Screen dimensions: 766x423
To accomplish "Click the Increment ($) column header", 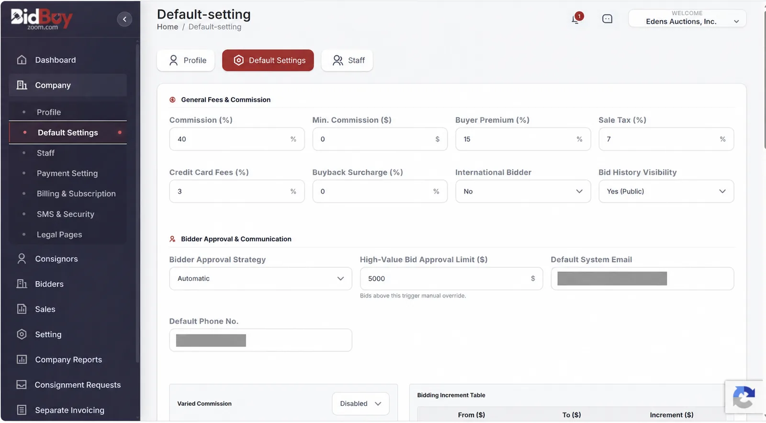I will point(671,415).
